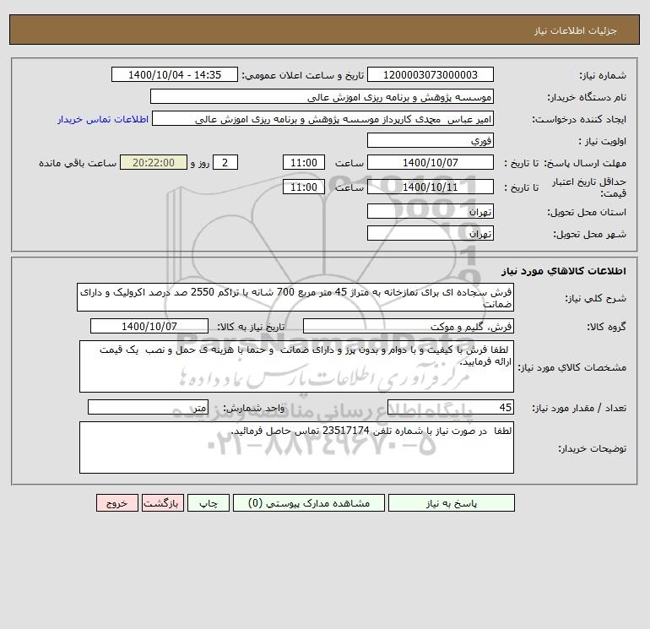Image resolution: width=650 pixels, height=629 pixels.
Task: Click the حداقل تاریخ اعتبار قیمت label
Action: (x=588, y=187)
